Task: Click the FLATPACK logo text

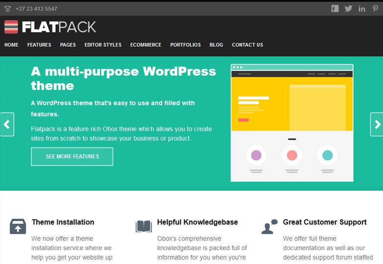Action: click(x=59, y=27)
